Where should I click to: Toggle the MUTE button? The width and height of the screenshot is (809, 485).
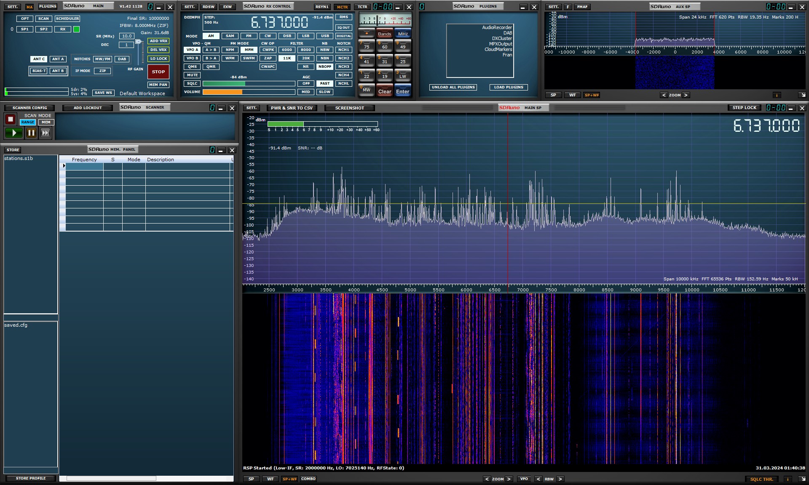pyautogui.click(x=192, y=75)
